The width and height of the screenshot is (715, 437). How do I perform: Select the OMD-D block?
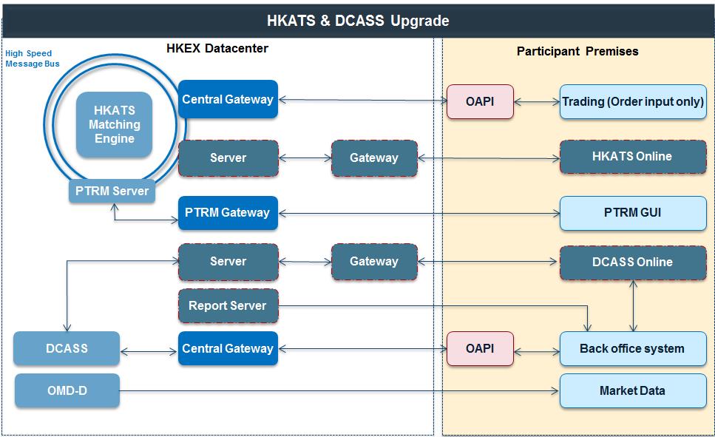(x=67, y=390)
